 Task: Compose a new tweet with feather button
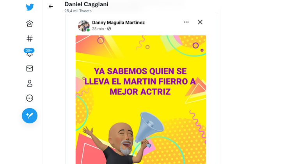click(x=30, y=116)
